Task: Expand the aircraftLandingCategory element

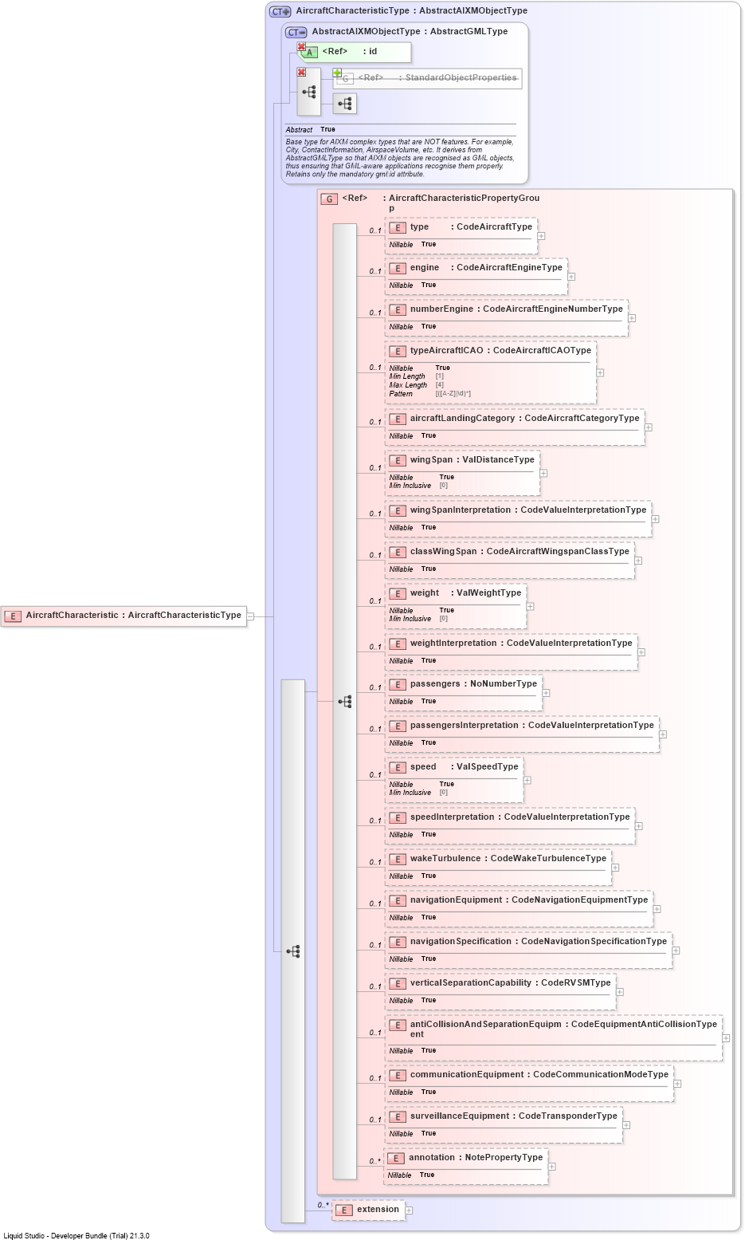Action: click(649, 427)
